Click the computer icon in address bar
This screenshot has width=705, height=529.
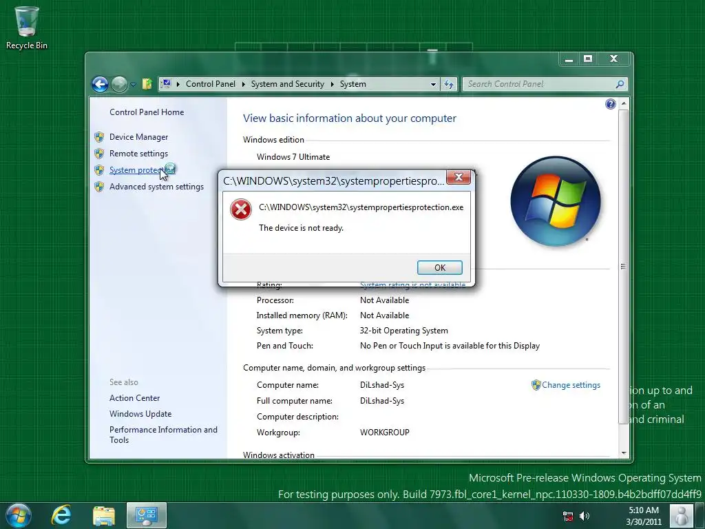[166, 83]
